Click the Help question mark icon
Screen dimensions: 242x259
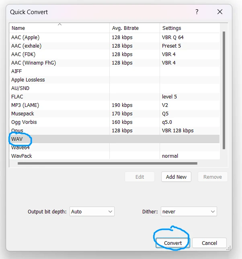coord(197,12)
